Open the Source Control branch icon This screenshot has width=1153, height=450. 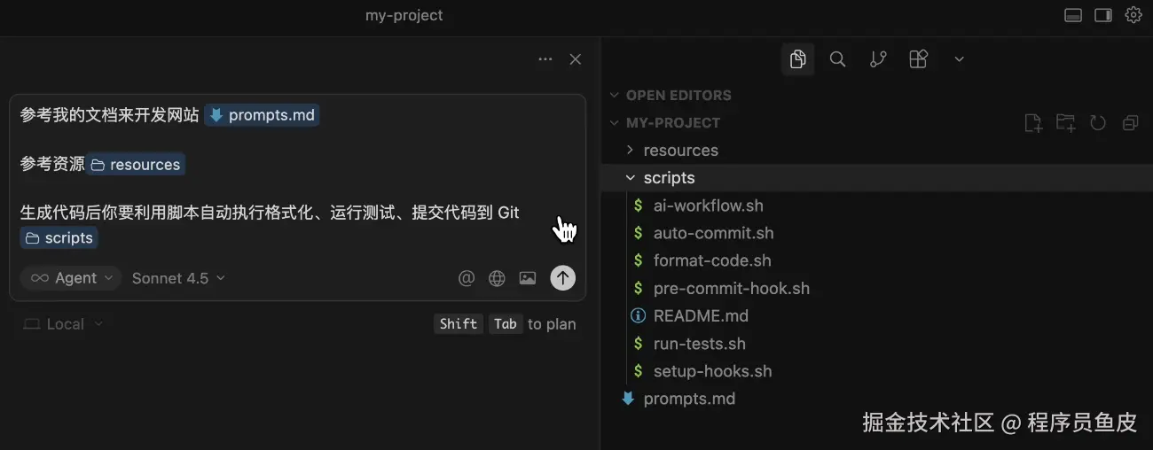878,59
